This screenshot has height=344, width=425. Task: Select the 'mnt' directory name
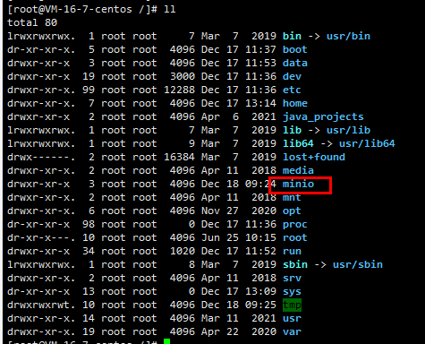point(292,197)
